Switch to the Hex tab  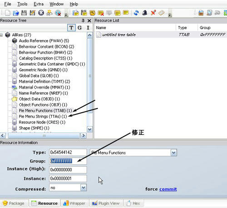click(133, 203)
